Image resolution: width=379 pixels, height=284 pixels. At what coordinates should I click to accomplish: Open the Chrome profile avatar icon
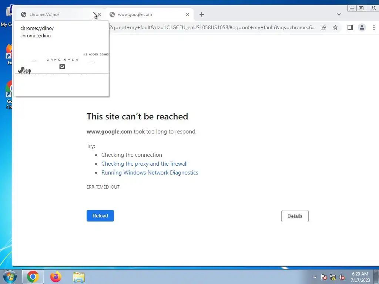(x=362, y=27)
